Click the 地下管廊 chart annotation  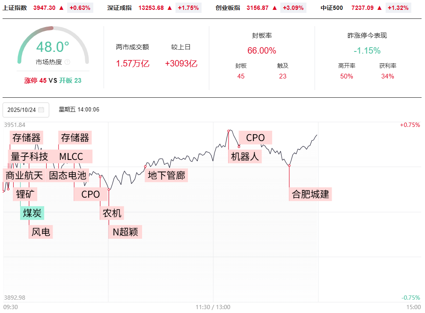[166, 175]
